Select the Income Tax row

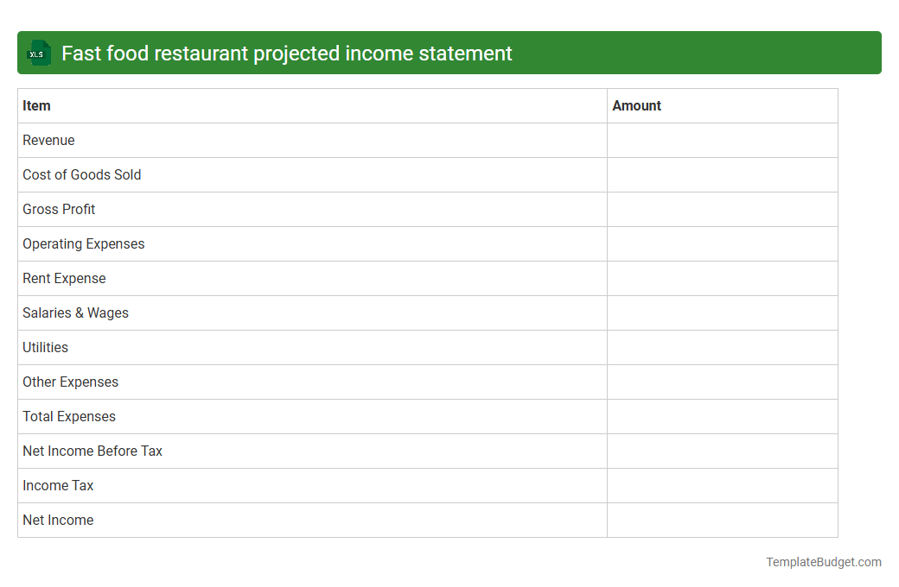58,485
